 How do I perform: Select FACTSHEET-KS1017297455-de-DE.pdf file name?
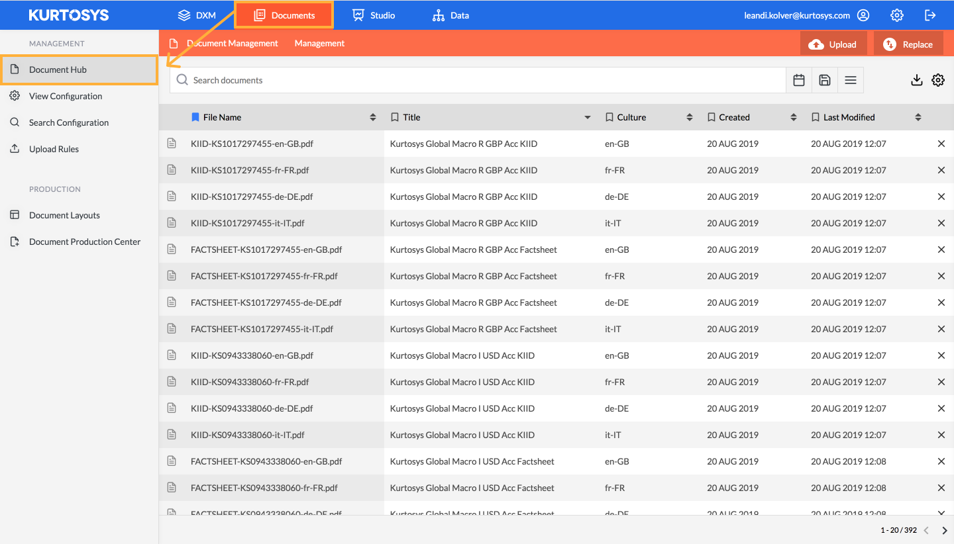click(266, 302)
